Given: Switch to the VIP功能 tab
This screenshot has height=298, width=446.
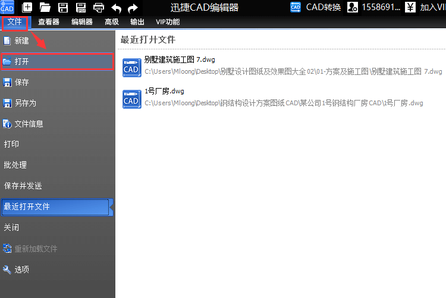Looking at the screenshot, I should [168, 22].
